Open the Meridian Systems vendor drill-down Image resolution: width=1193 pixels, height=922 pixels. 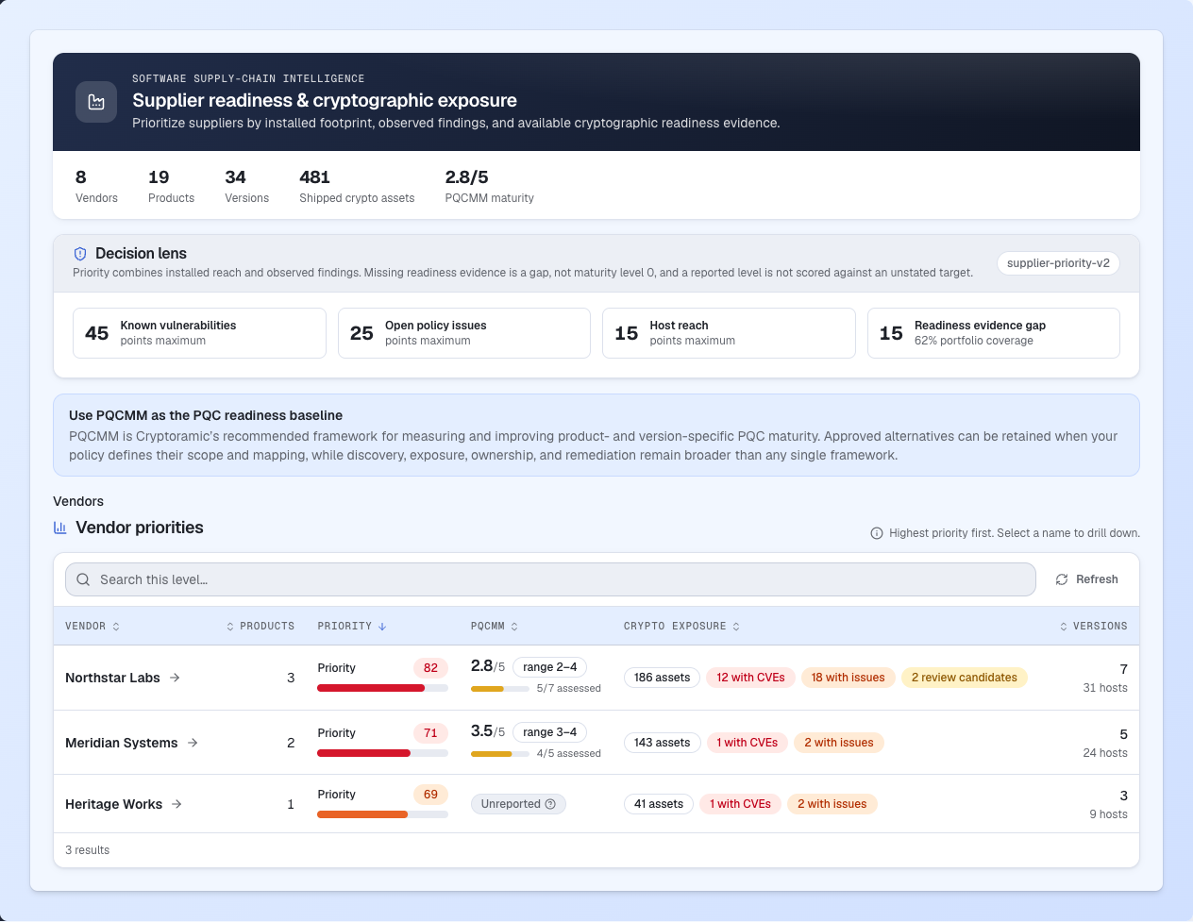(x=132, y=743)
